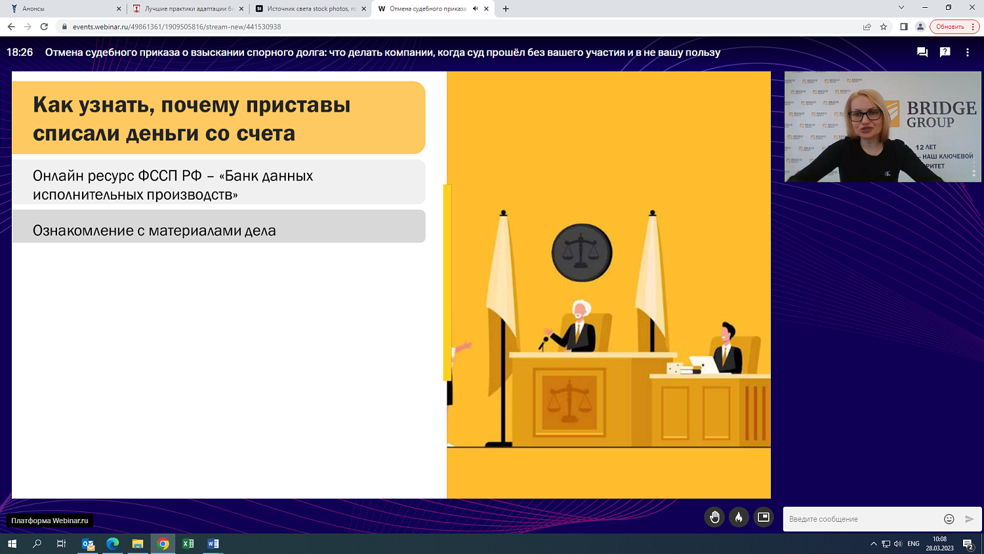
Task: Enable picture-in-picture mode icon
Action: coord(763,517)
